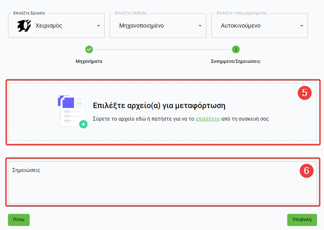The height and width of the screenshot is (230, 324).
Task: Click the red number 6 badge
Action: 306,171
